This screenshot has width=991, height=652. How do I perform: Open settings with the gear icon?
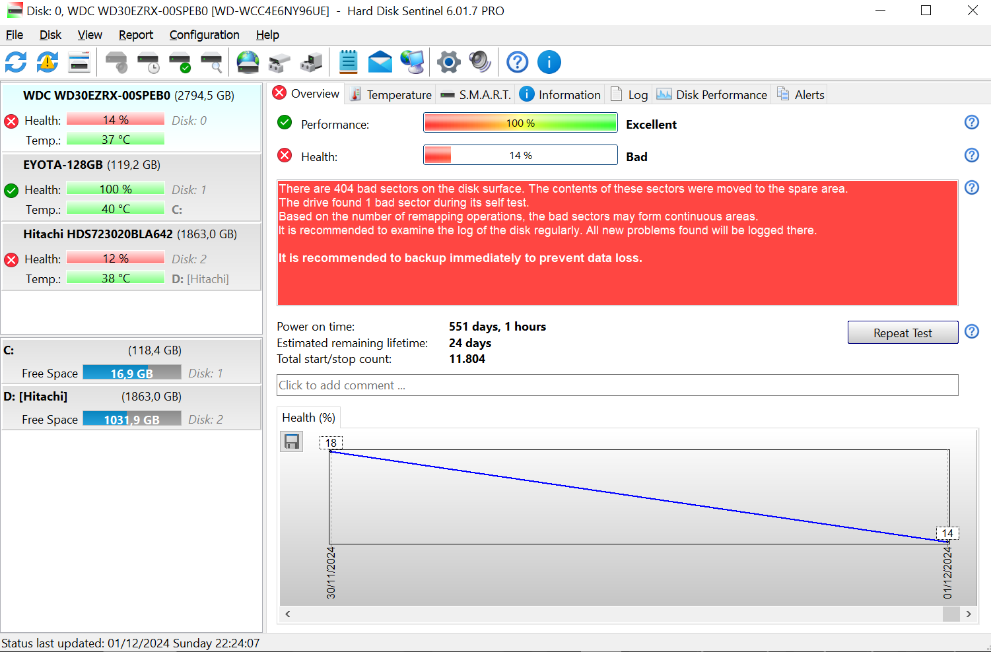449,63
